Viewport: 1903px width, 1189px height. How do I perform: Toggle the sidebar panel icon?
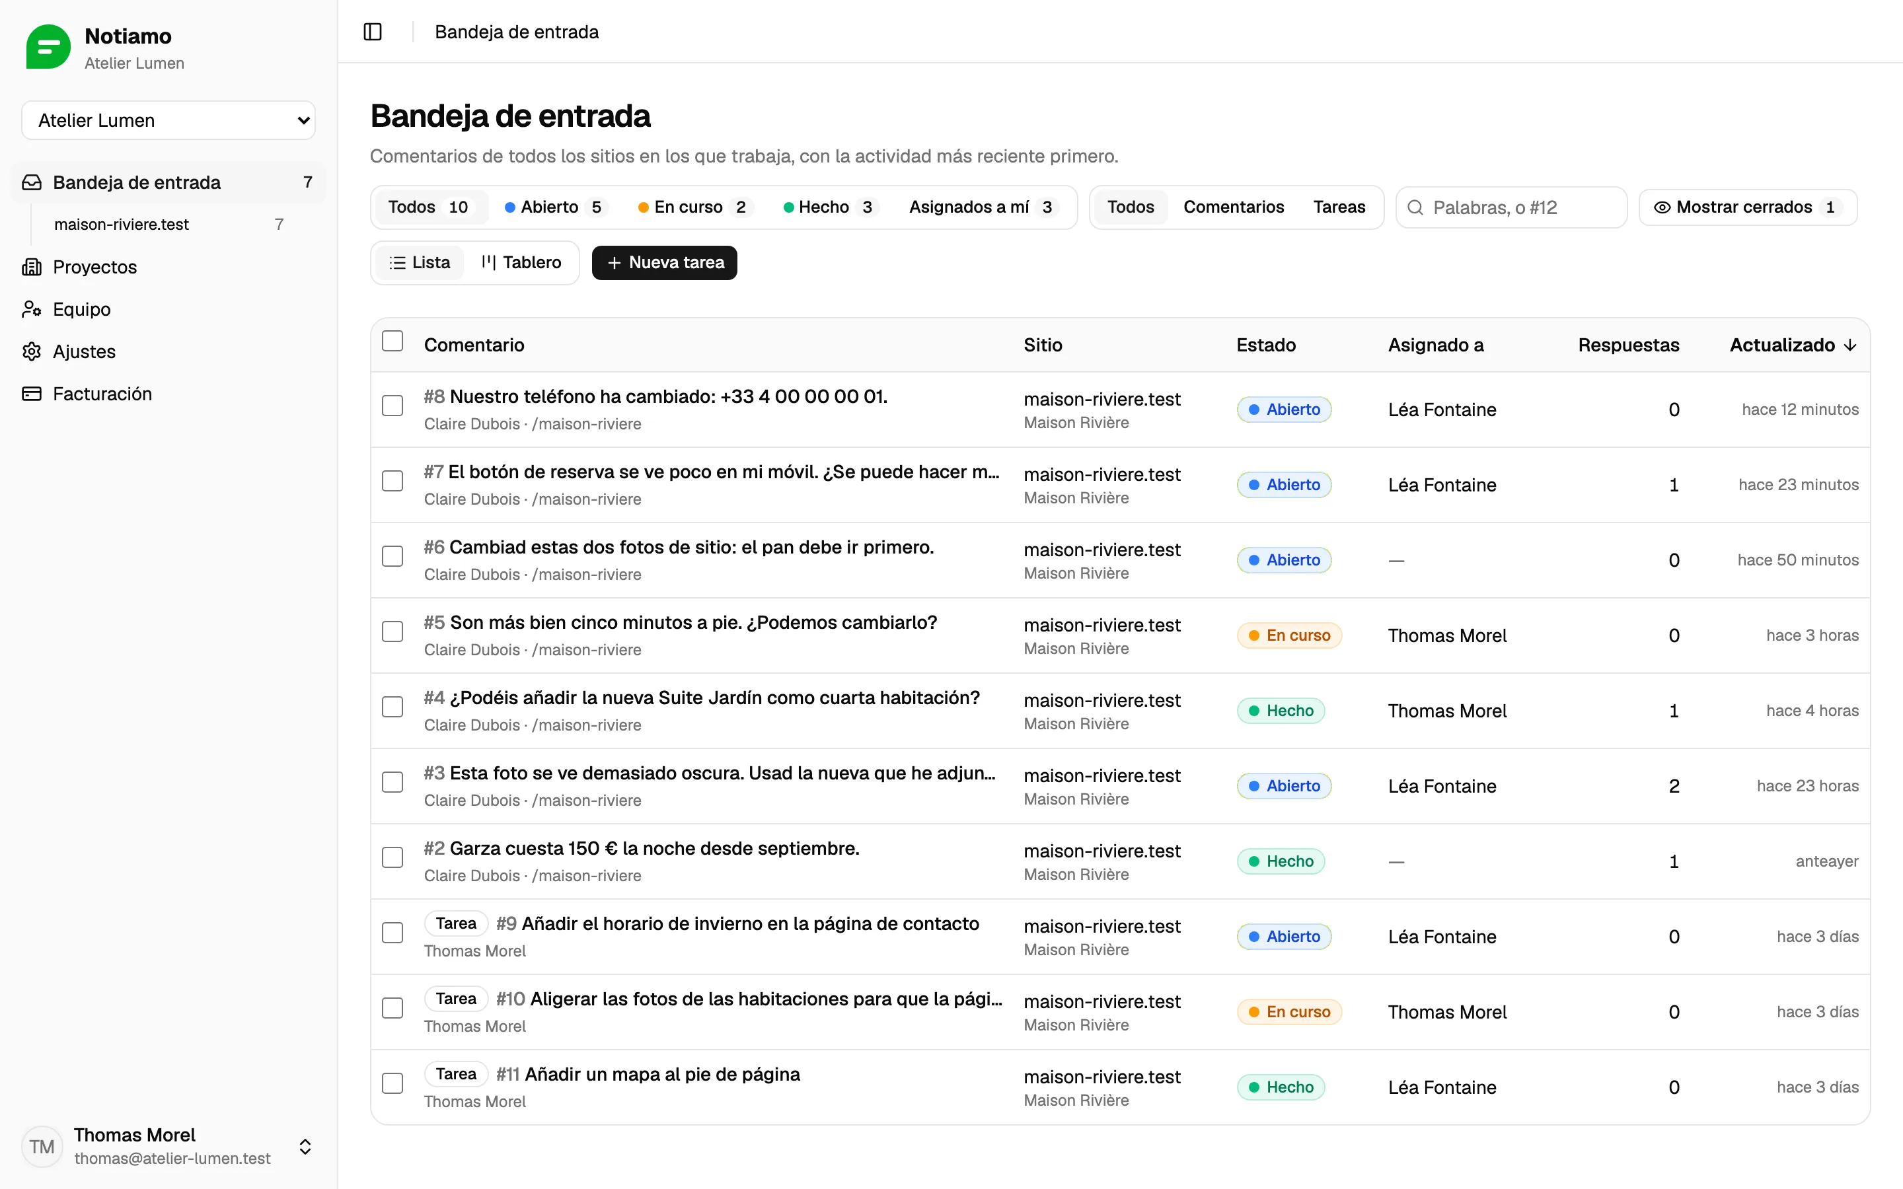coord(373,32)
